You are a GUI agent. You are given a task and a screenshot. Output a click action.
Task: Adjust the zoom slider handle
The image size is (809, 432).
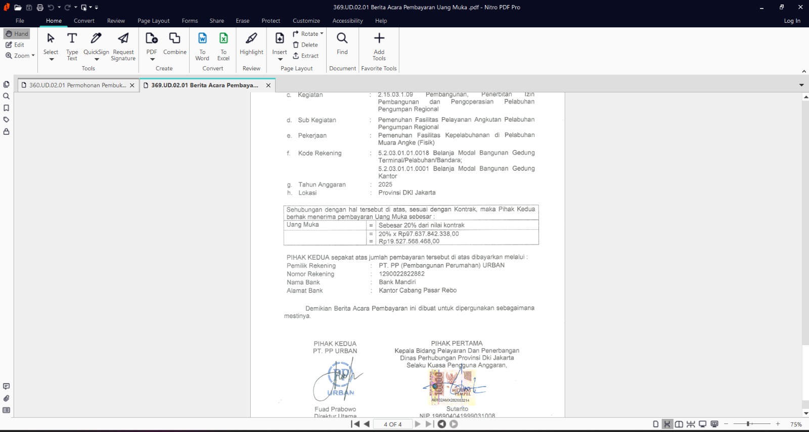click(x=748, y=424)
